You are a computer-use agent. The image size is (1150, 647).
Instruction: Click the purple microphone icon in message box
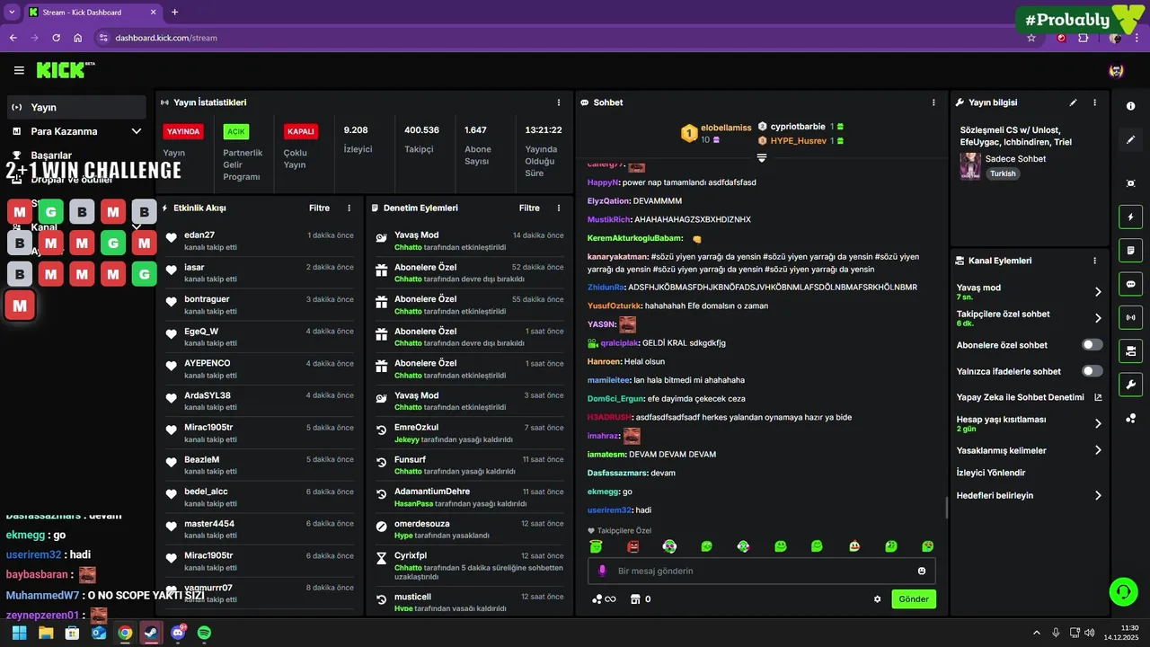603,571
